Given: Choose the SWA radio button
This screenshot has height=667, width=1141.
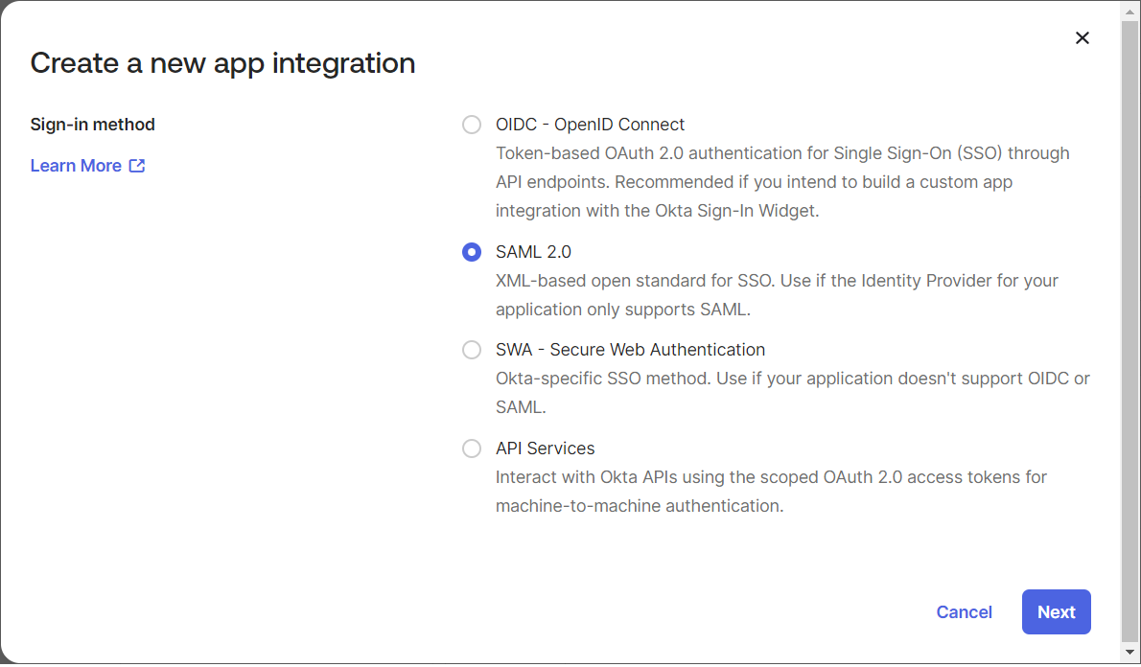Looking at the screenshot, I should coord(472,350).
